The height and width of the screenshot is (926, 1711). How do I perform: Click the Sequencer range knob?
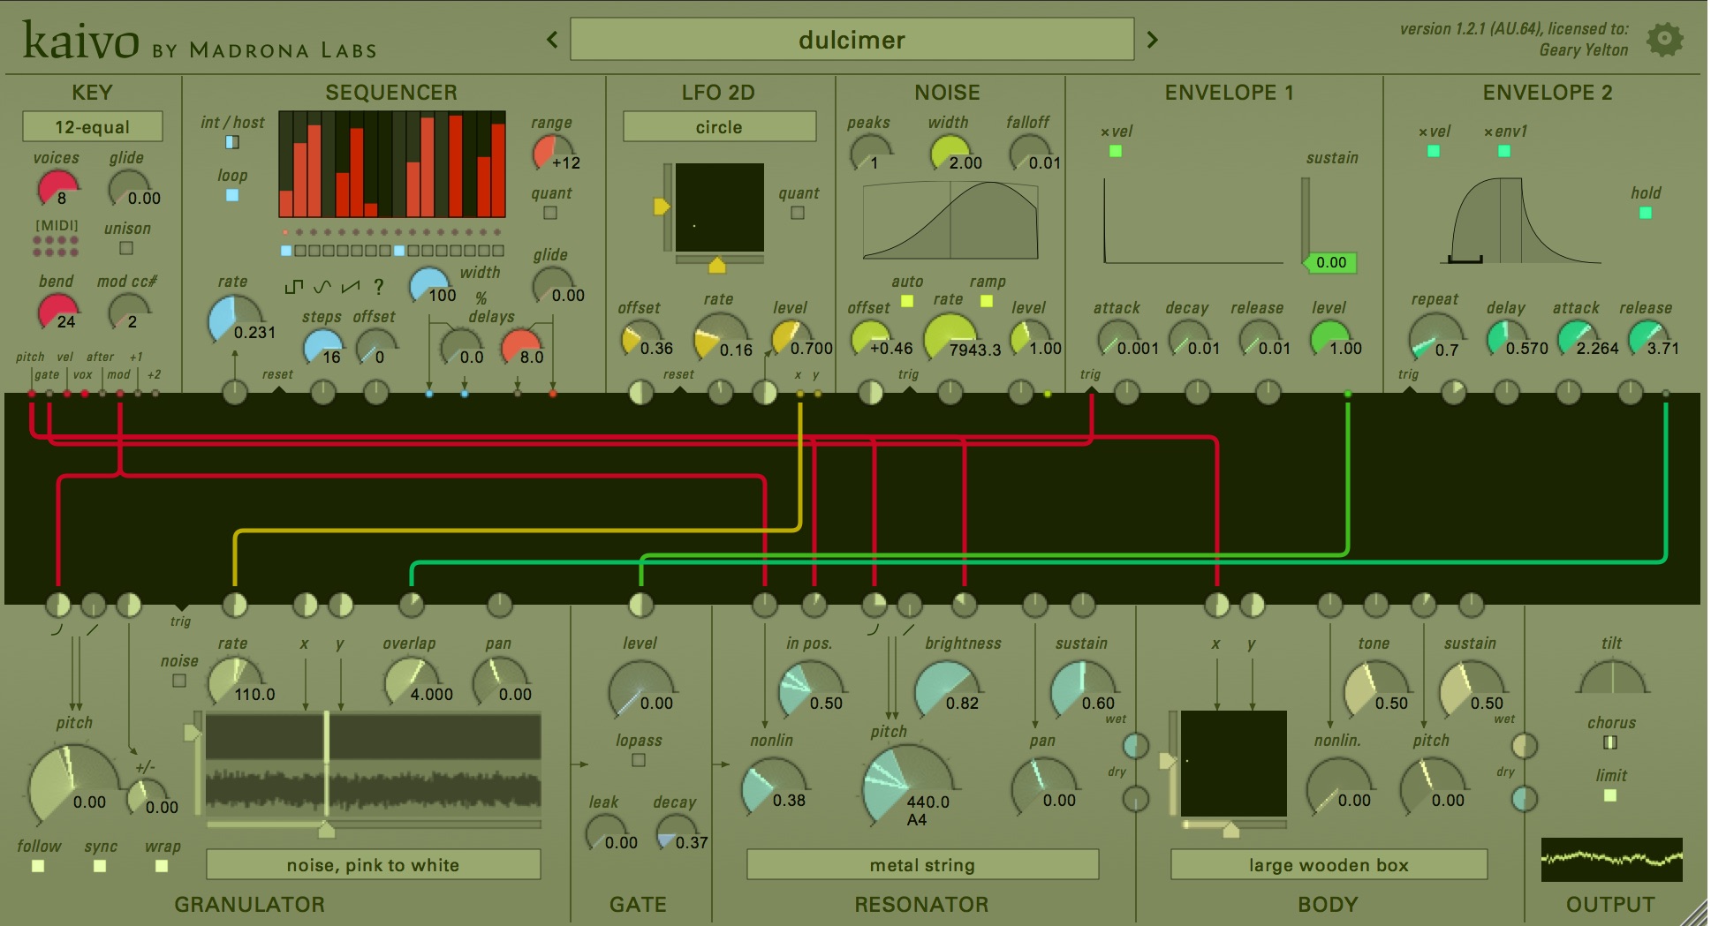click(x=552, y=153)
